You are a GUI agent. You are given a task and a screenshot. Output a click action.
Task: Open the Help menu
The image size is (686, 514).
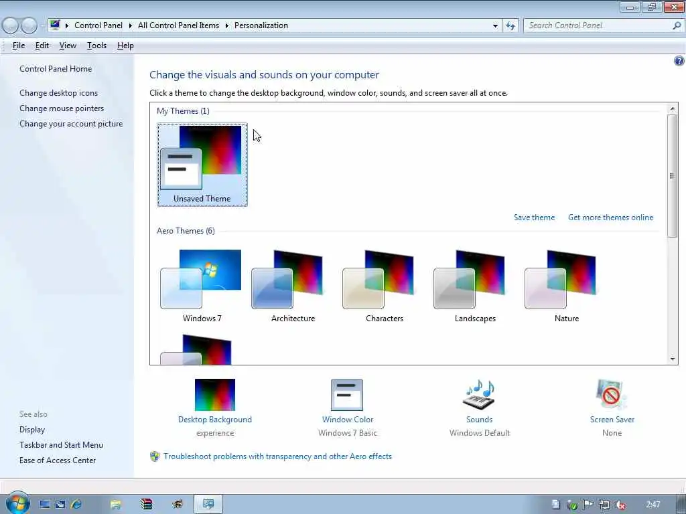click(125, 46)
